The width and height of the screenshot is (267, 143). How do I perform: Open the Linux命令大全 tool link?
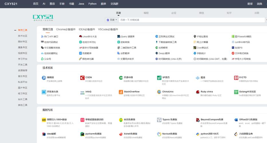[x=88, y=36]
